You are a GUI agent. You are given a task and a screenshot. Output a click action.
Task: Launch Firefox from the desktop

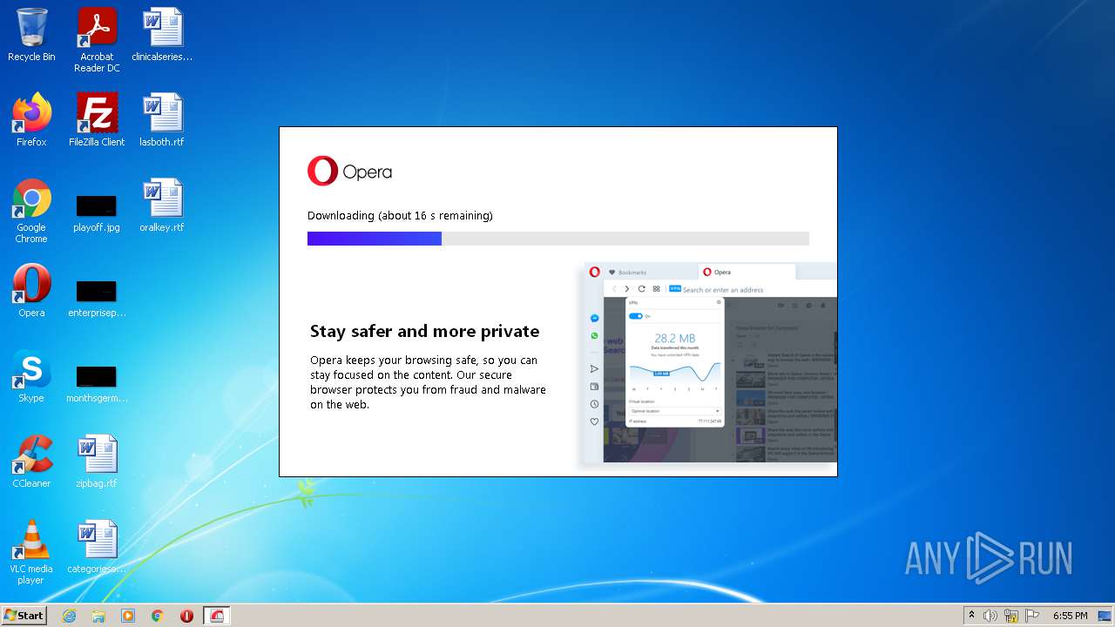click(31, 119)
